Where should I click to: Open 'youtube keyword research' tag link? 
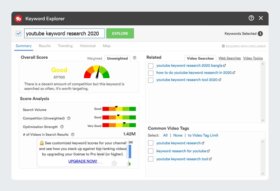[179, 143]
